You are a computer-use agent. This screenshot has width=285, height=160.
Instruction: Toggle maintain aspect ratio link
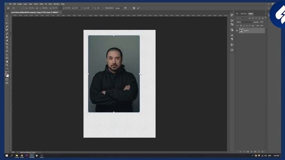(61, 8)
